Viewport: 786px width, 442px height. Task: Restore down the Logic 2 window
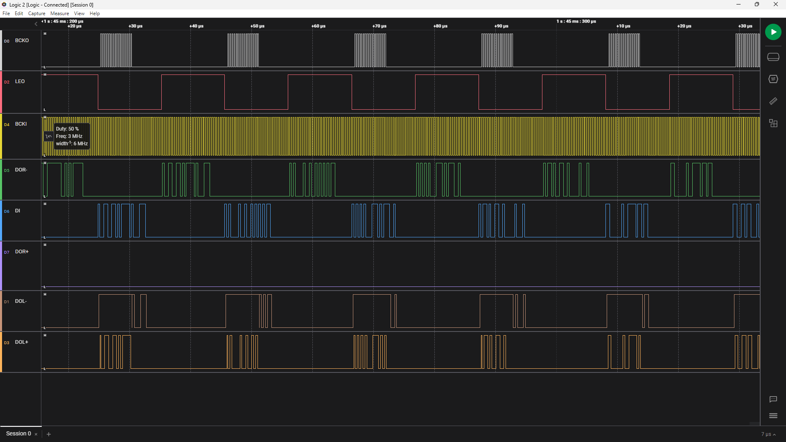pyautogui.click(x=757, y=5)
